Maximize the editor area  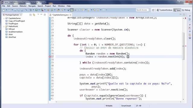coord(184,15)
